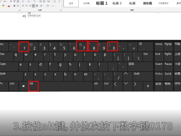
Task: Open the line spacing dropdown
Action: pos(42,6)
